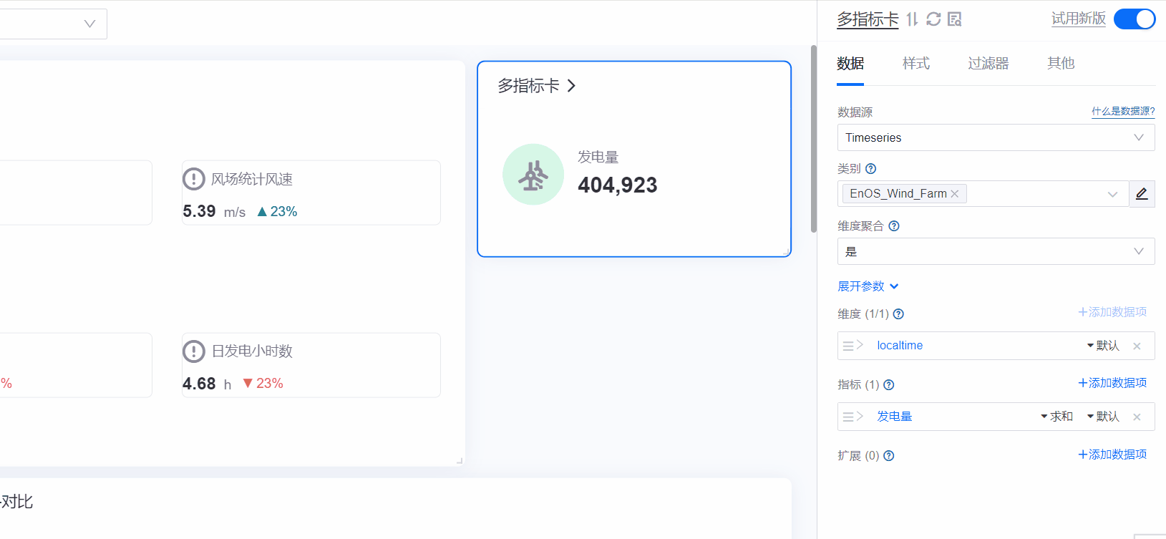The image size is (1166, 539).
Task: Click the wind turbine icon on card
Action: [533, 175]
